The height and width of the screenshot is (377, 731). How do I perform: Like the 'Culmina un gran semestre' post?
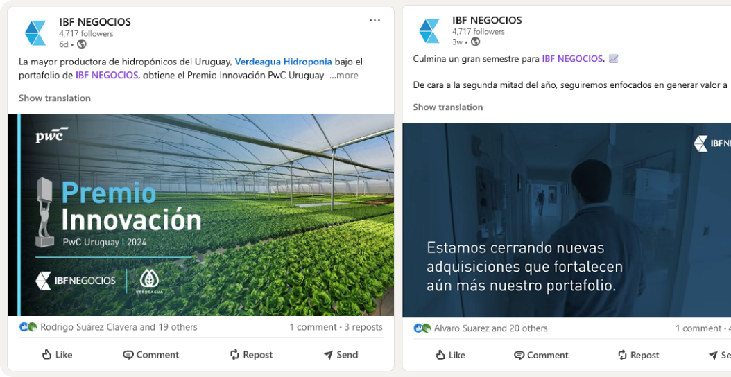point(450,355)
